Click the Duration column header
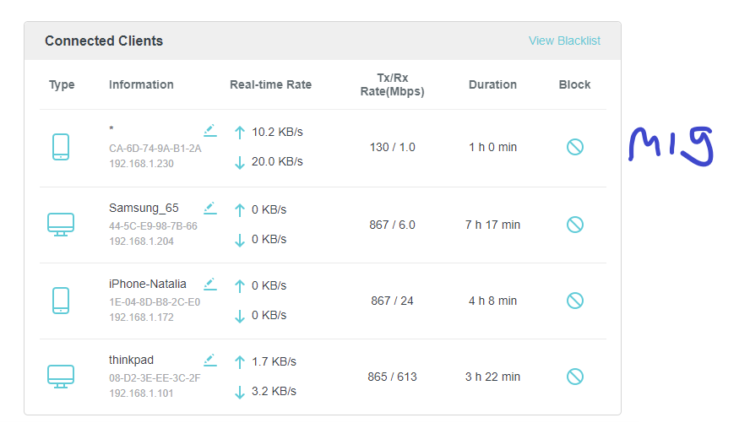 [492, 84]
